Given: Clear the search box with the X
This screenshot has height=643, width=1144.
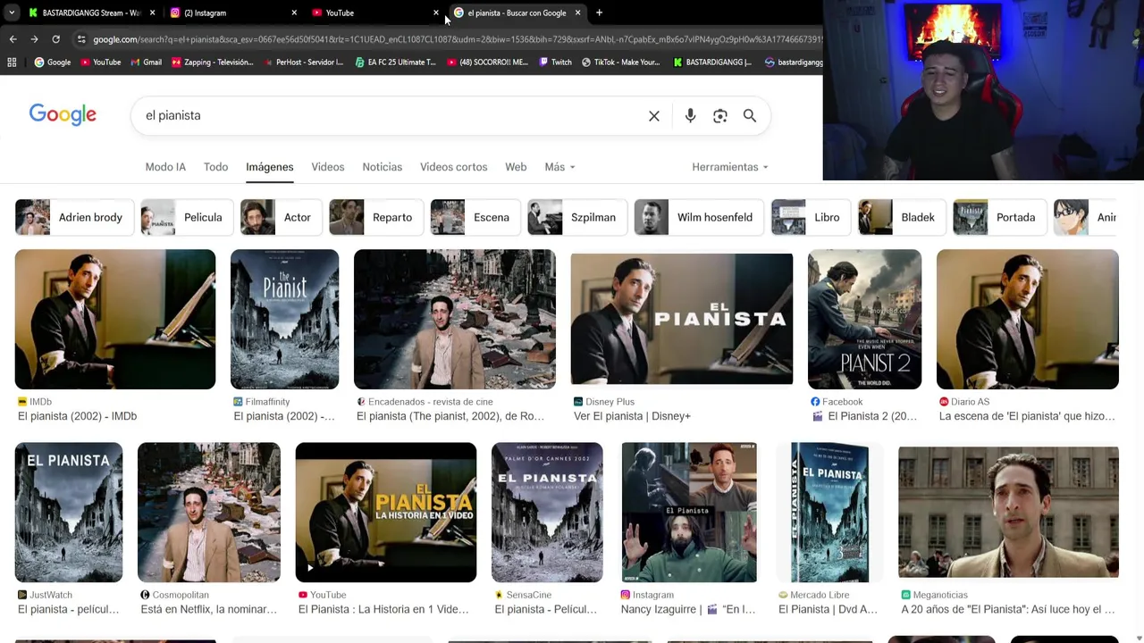Looking at the screenshot, I should point(654,116).
